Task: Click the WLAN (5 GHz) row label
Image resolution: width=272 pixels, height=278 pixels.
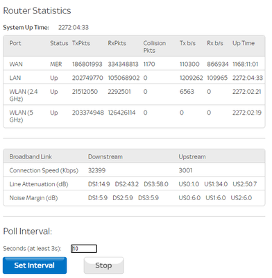Action: click(x=22, y=116)
